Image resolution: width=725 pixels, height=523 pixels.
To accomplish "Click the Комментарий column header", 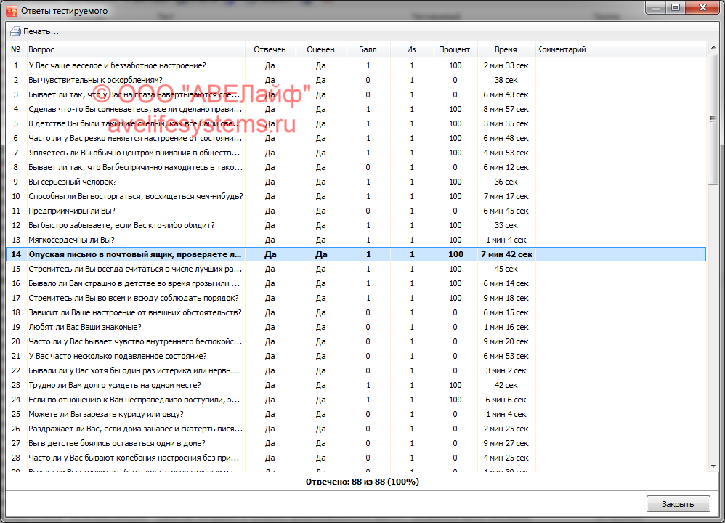I will [x=561, y=49].
